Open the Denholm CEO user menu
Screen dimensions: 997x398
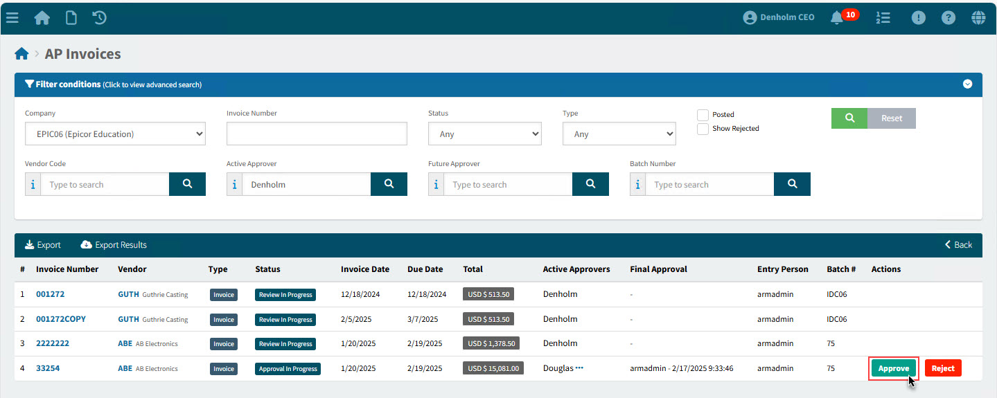point(779,18)
